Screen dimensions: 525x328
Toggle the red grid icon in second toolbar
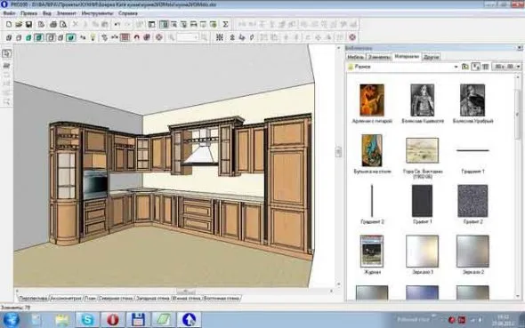[125, 37]
